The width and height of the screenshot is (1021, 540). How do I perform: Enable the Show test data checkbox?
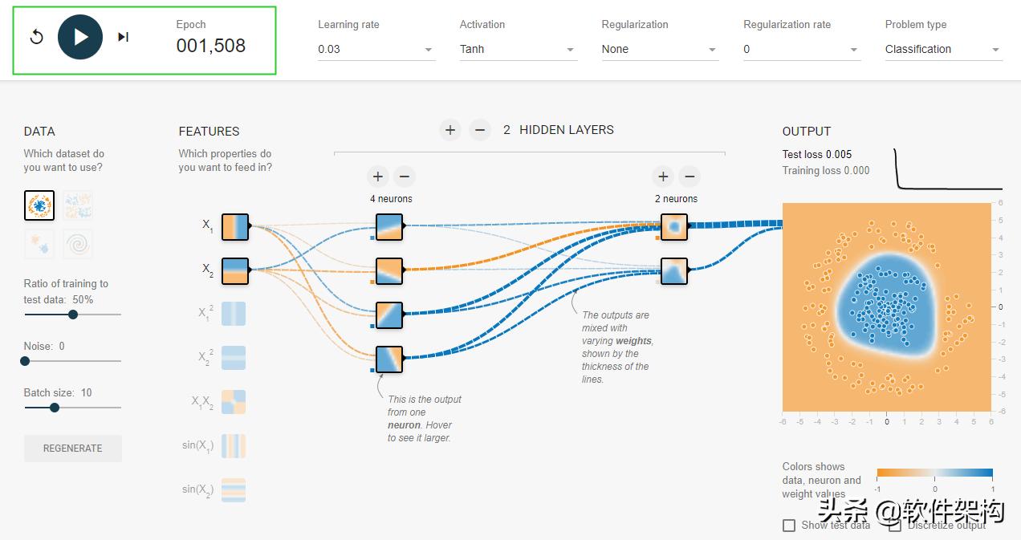[788, 525]
